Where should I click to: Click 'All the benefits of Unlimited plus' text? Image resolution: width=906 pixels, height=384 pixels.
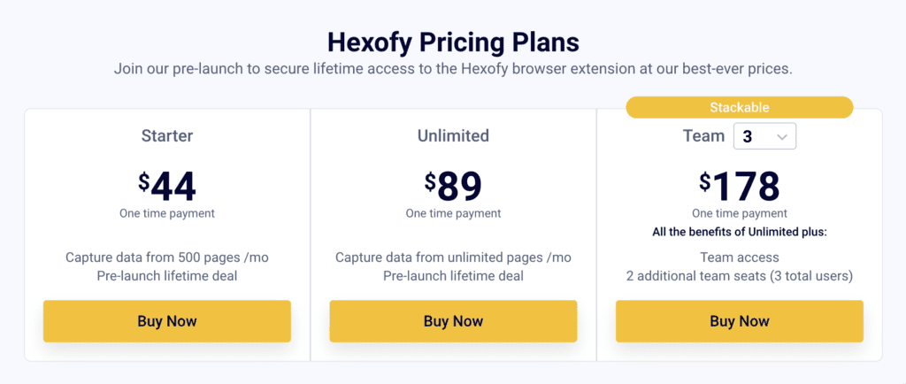pos(740,233)
